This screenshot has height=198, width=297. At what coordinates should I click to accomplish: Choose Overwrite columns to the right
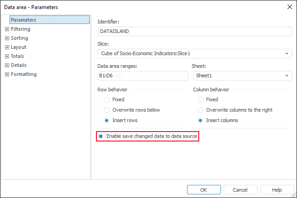(x=201, y=110)
